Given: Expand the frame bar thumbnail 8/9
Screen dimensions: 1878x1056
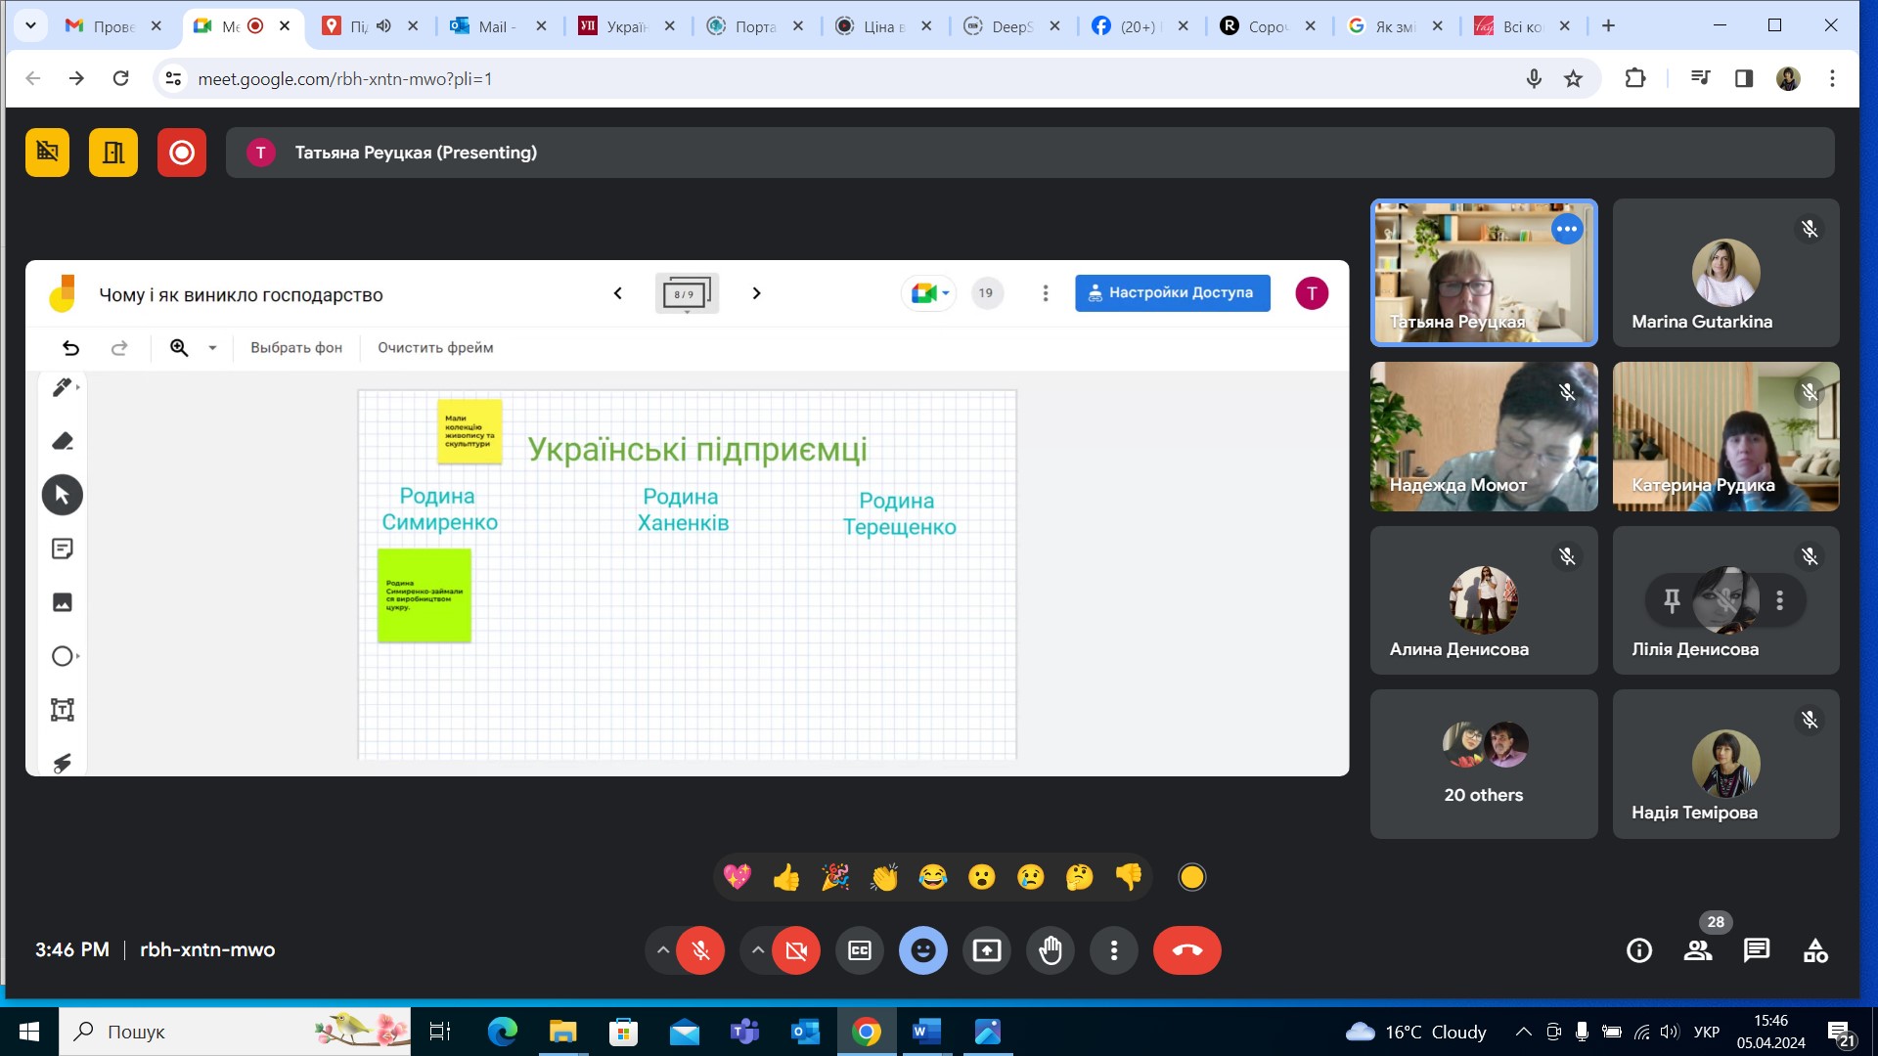Looking at the screenshot, I should [x=686, y=293].
